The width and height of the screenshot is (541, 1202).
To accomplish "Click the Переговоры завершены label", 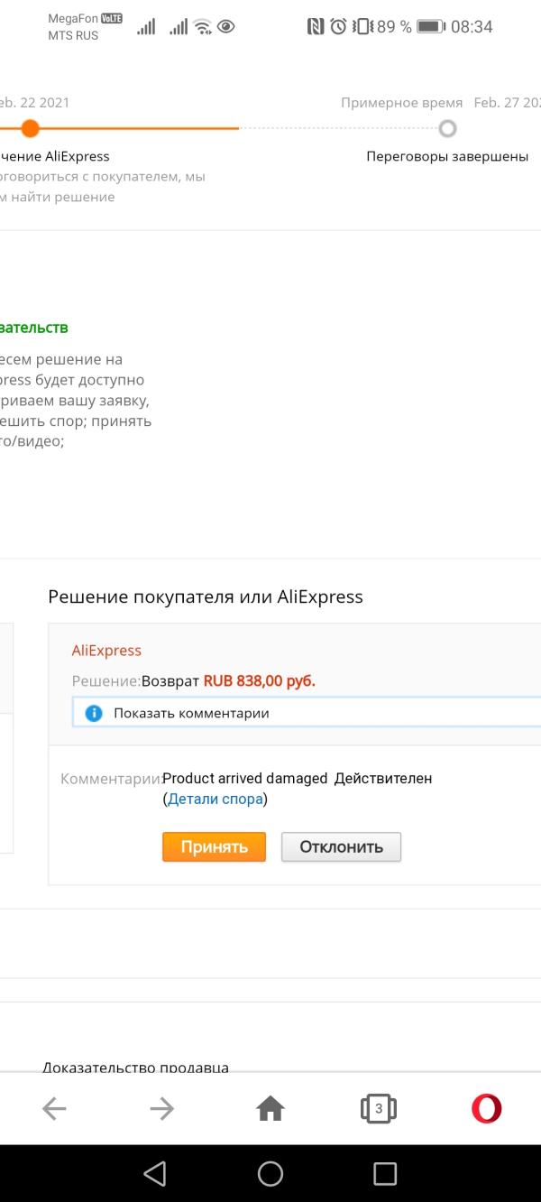I will 447,156.
